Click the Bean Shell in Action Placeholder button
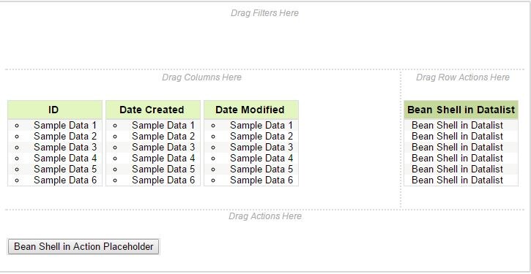This screenshot has width=531, height=274. pyautogui.click(x=83, y=247)
